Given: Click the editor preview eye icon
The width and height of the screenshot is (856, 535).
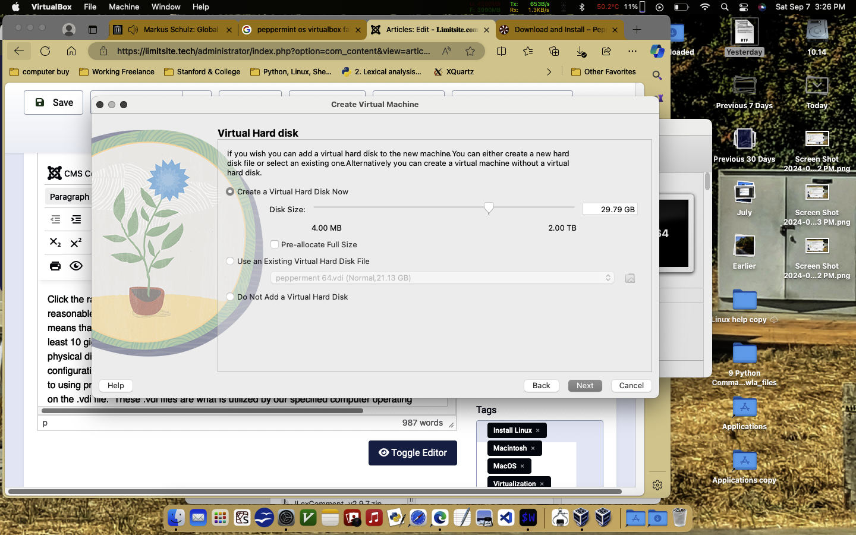Looking at the screenshot, I should [76, 266].
